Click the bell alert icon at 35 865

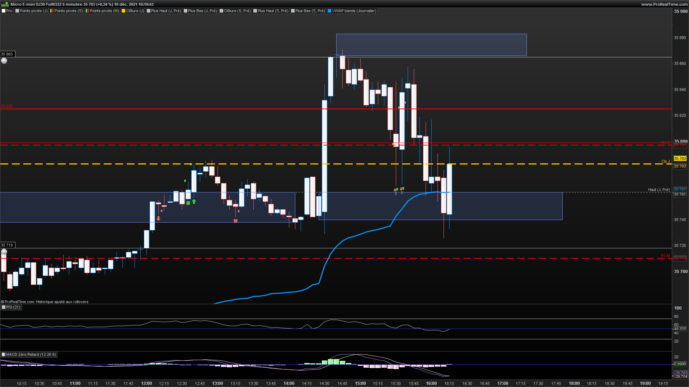coord(4,61)
